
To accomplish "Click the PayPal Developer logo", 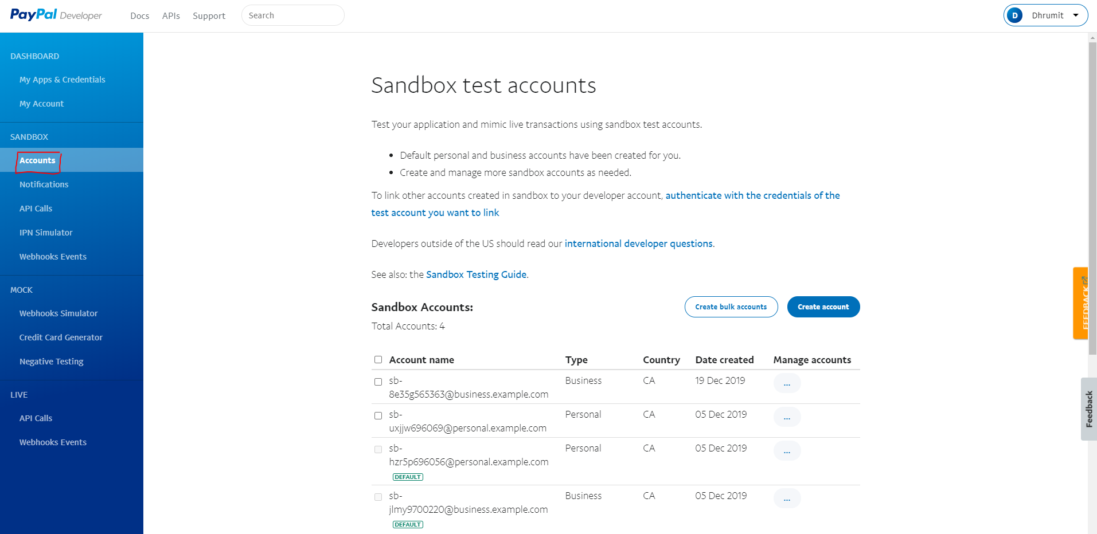I will [x=56, y=15].
